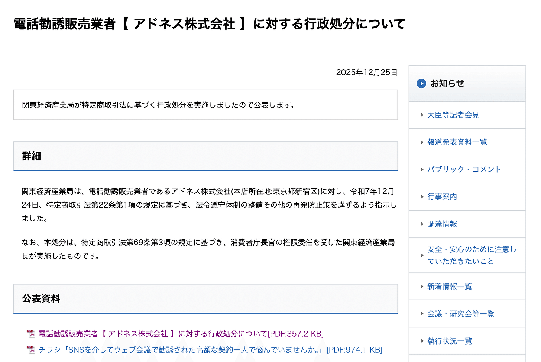Click the PDF icon beside チラシ link
541x362 pixels.
pos(31,350)
